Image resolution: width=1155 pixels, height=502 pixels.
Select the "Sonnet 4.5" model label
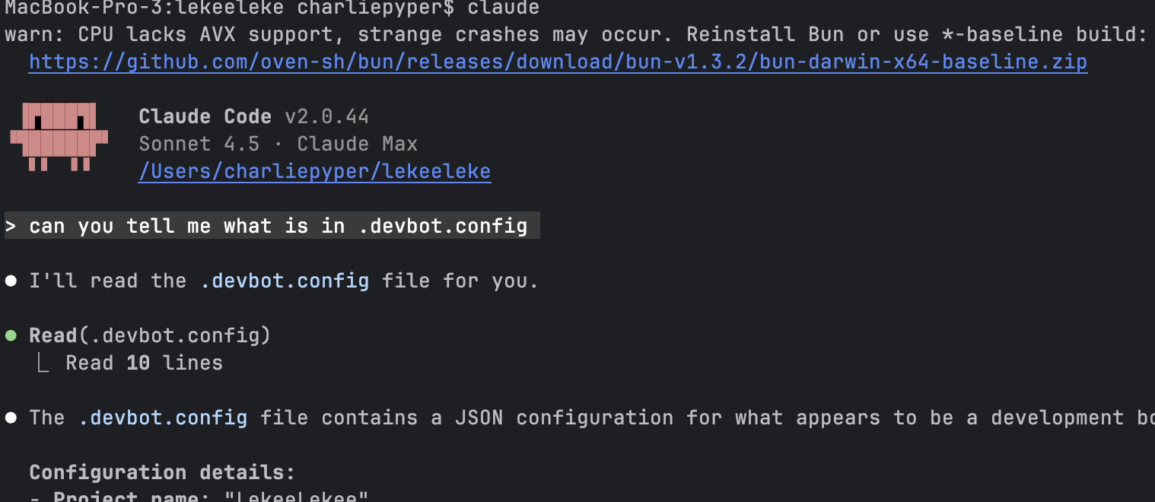click(199, 144)
